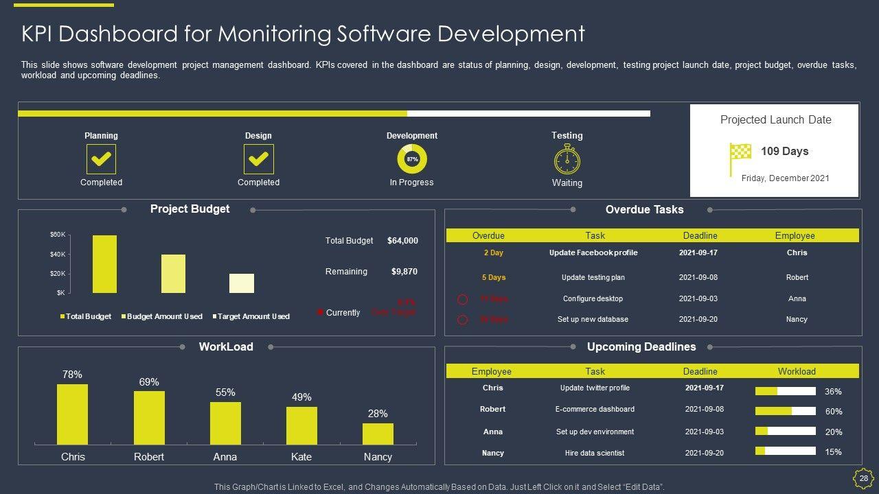Click the red square marker before Currently
Viewport: 879px width, 494px height.
320,313
